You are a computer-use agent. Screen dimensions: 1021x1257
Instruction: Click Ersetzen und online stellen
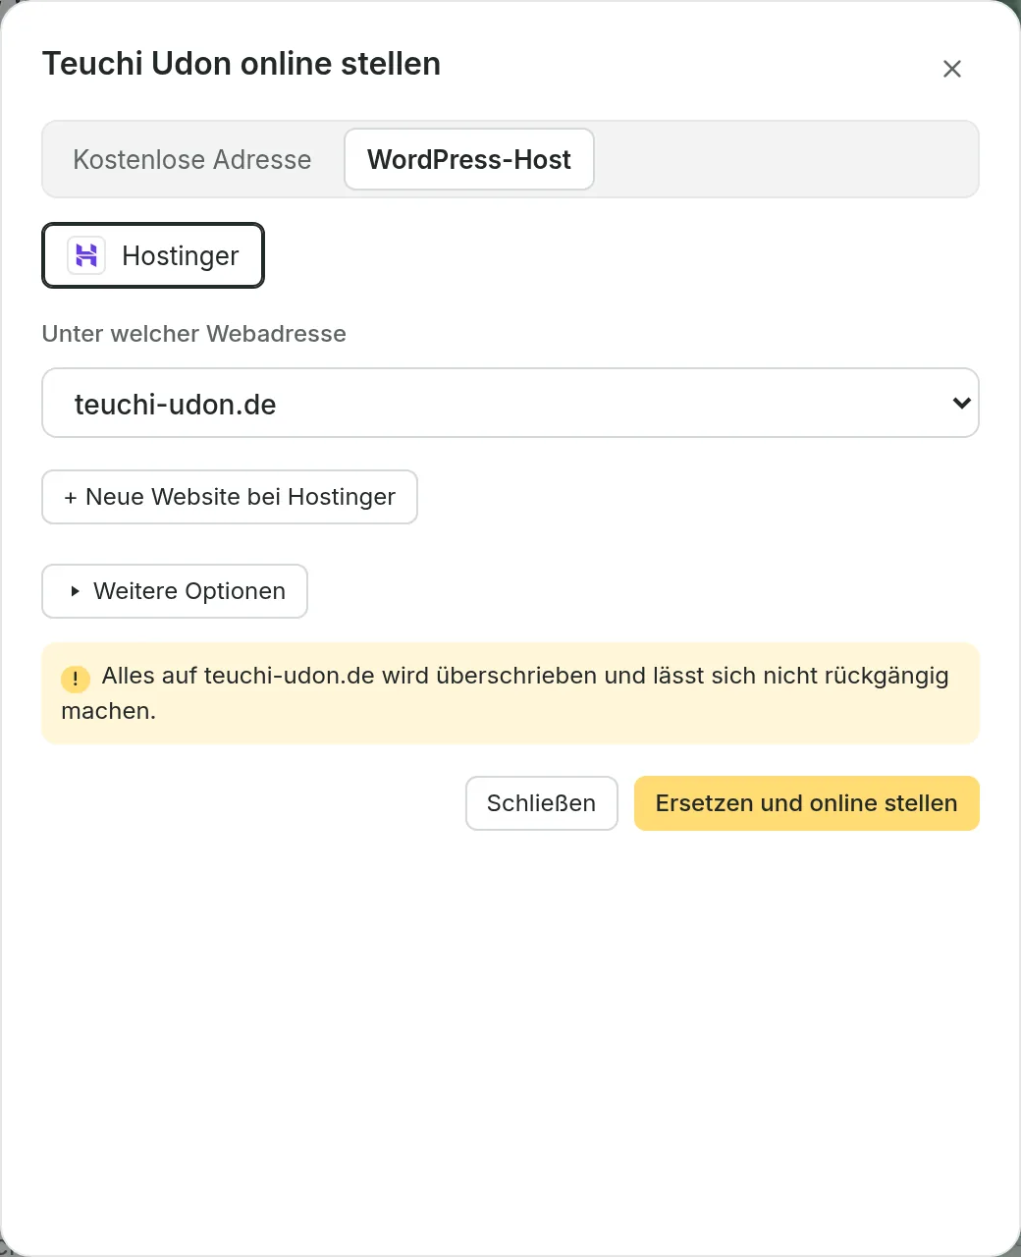pos(807,803)
